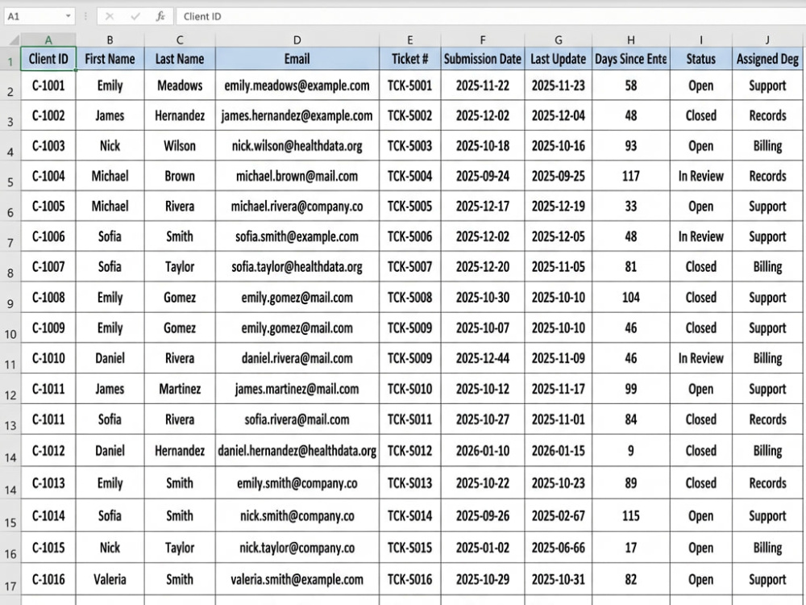Select column D header
This screenshot has width=806, height=605.
[297, 40]
